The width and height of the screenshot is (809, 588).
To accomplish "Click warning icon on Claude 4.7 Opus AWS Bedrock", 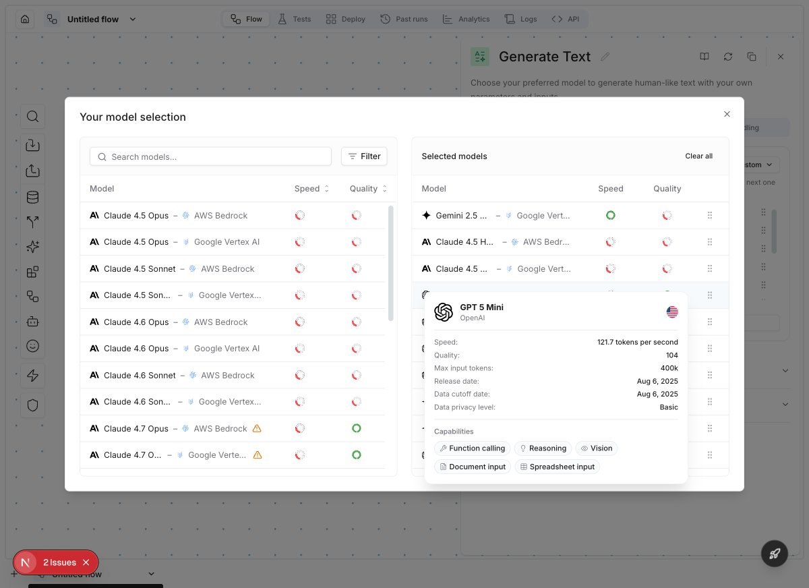I will point(257,428).
